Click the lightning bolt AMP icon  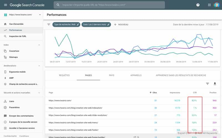tap(5, 78)
